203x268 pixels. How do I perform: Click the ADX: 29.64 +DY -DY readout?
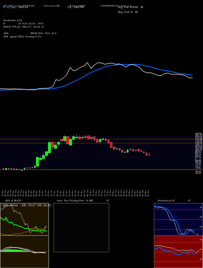pos(26,205)
